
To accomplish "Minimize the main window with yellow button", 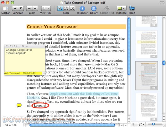I will [8, 3].
